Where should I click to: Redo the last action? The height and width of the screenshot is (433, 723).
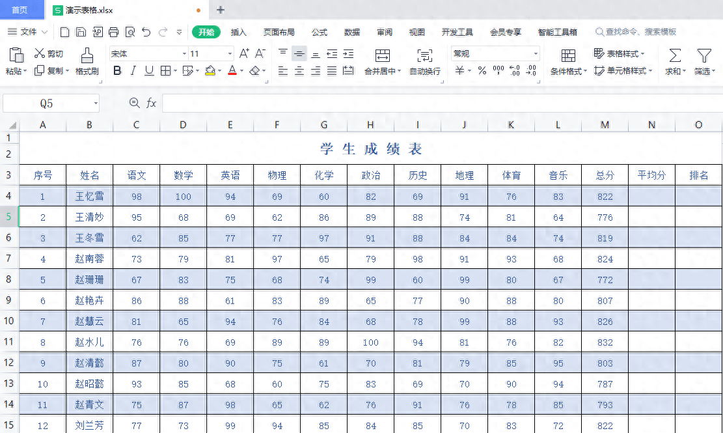[x=163, y=32]
